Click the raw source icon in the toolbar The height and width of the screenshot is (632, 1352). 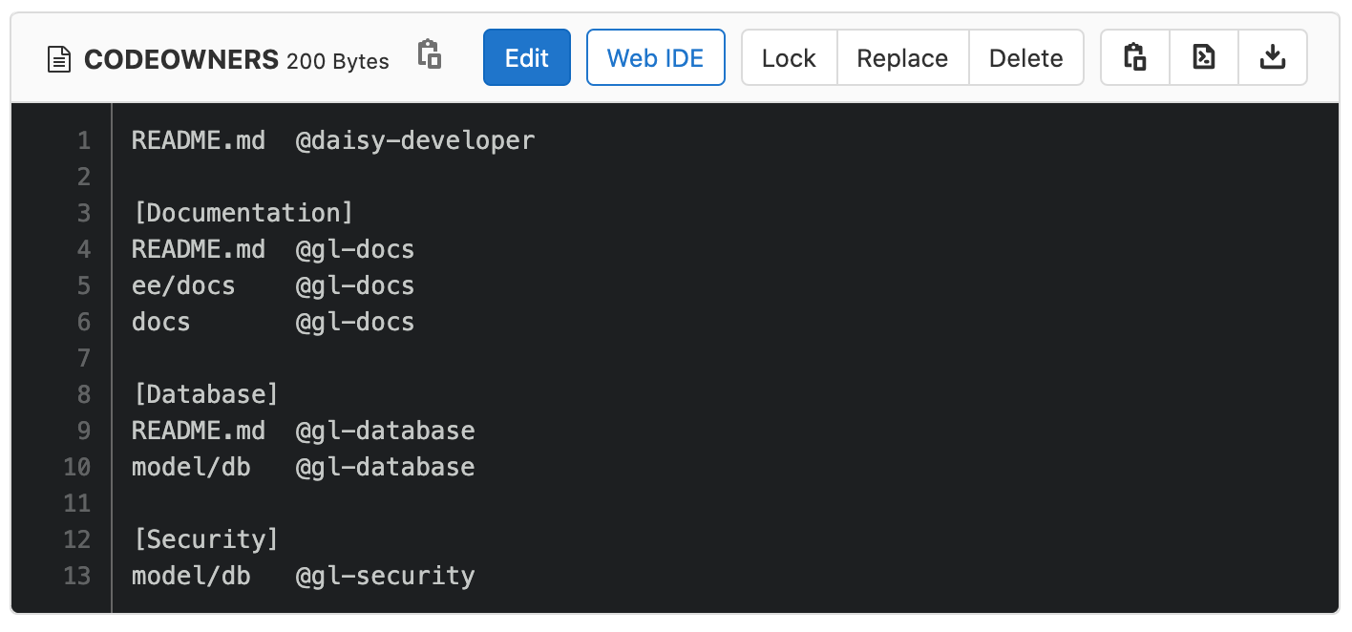pyautogui.click(x=1203, y=57)
